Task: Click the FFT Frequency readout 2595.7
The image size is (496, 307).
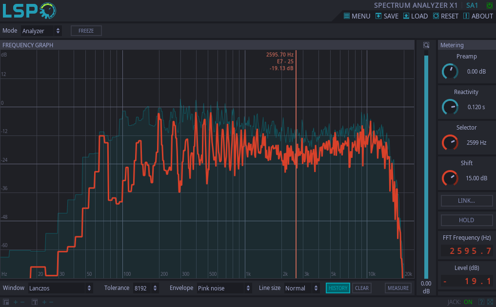Action: pos(467,251)
